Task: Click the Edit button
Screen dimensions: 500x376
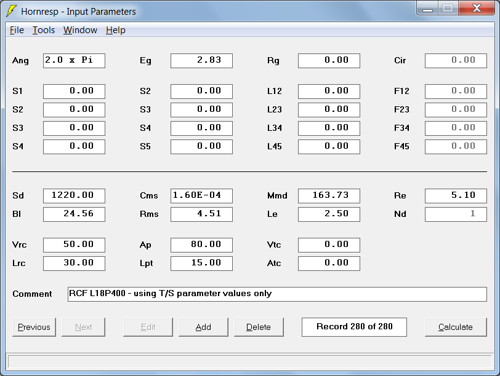Action: [148, 327]
